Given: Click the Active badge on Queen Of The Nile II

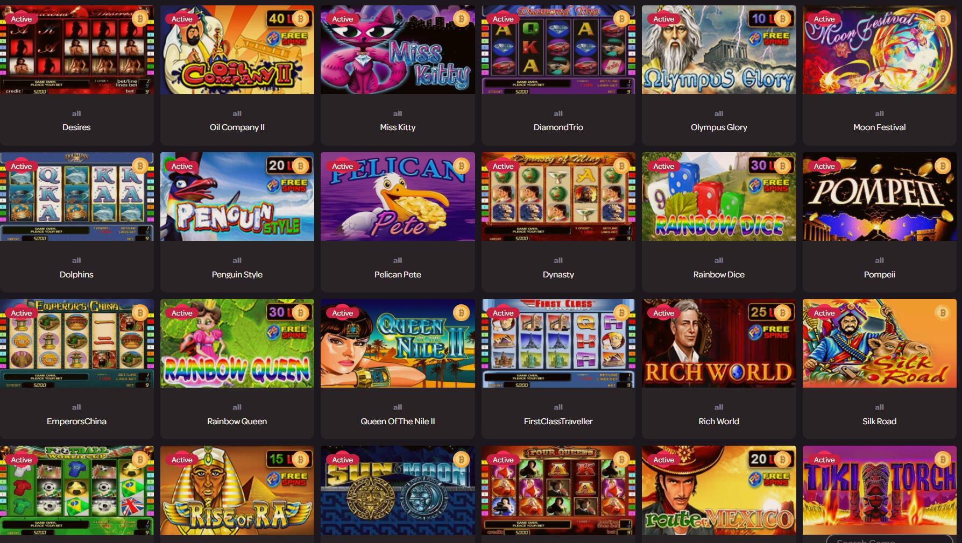Looking at the screenshot, I should point(343,313).
